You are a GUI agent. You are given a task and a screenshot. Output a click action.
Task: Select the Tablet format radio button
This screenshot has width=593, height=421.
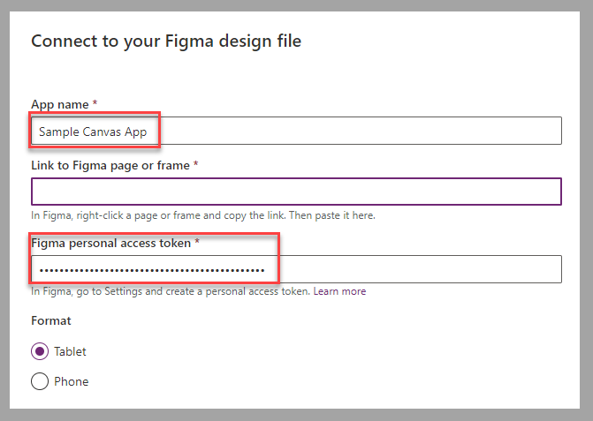40,351
